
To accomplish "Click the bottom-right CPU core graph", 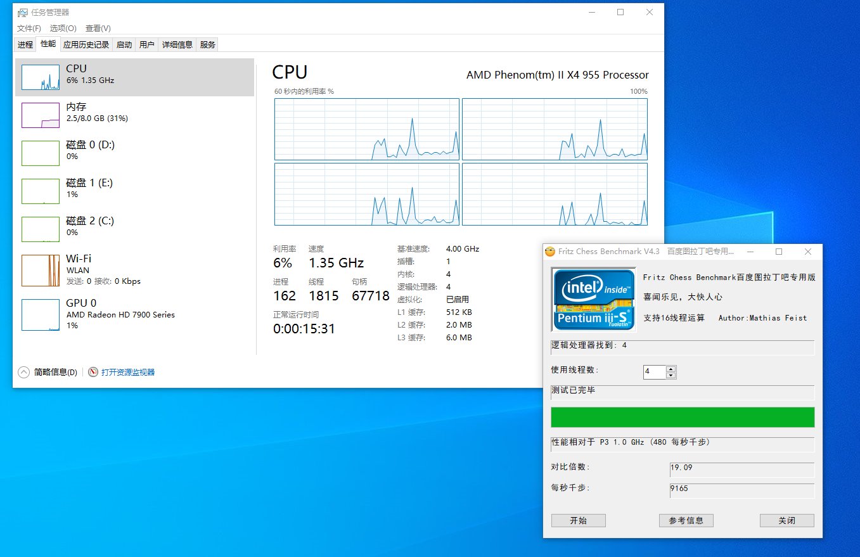I will click(x=555, y=194).
